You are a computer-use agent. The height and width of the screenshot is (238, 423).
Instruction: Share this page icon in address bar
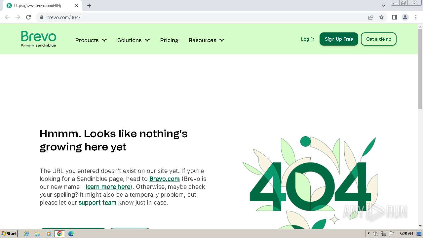tap(371, 17)
